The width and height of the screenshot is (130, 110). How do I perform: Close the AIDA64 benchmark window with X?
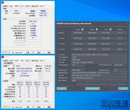(x=126, y=23)
